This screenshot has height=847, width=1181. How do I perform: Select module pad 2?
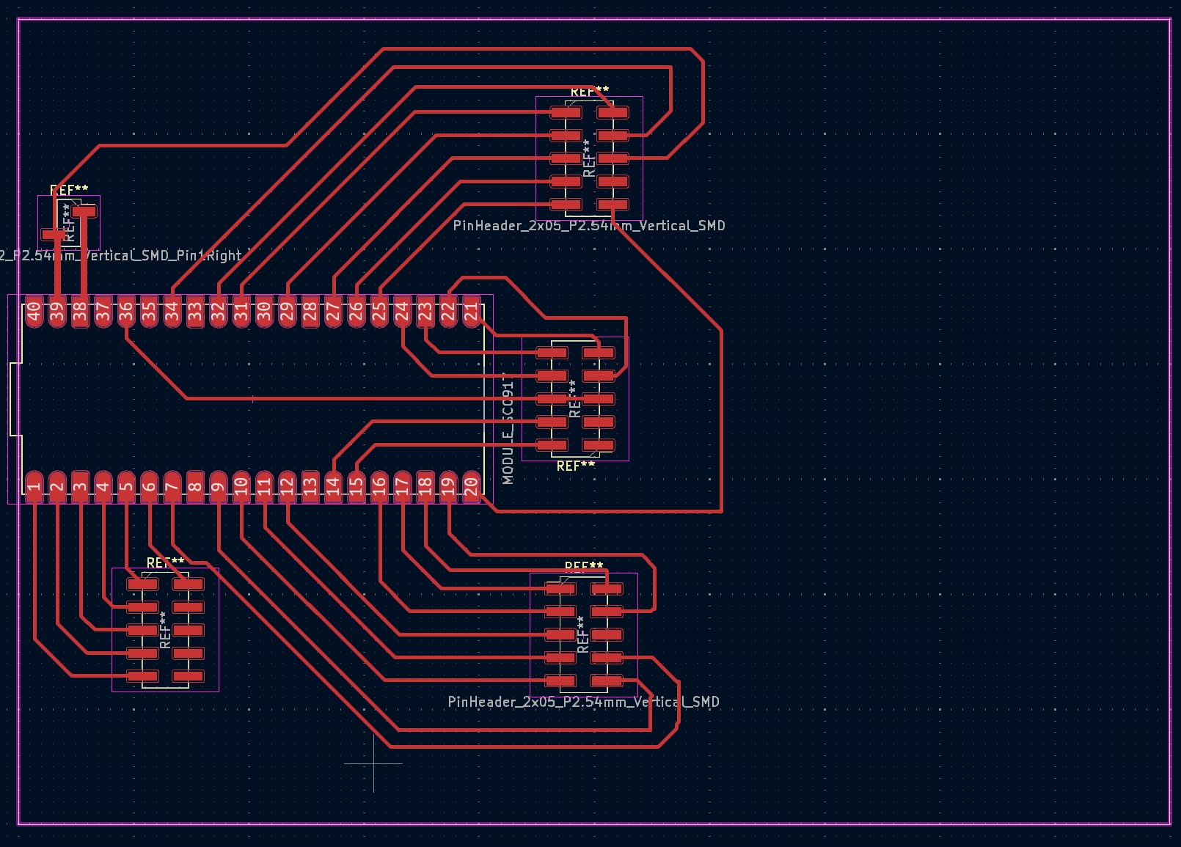tap(57, 486)
